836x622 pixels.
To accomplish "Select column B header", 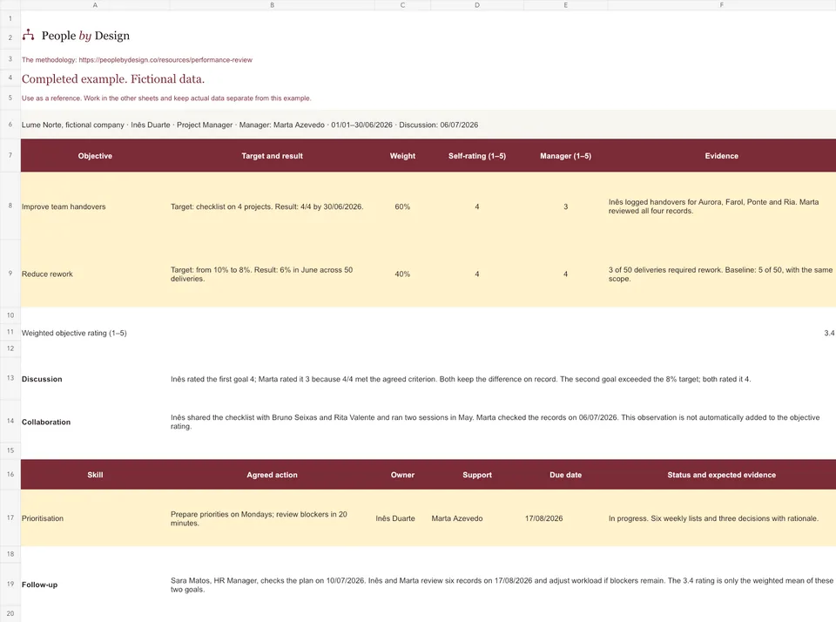I will pyautogui.click(x=272, y=5).
